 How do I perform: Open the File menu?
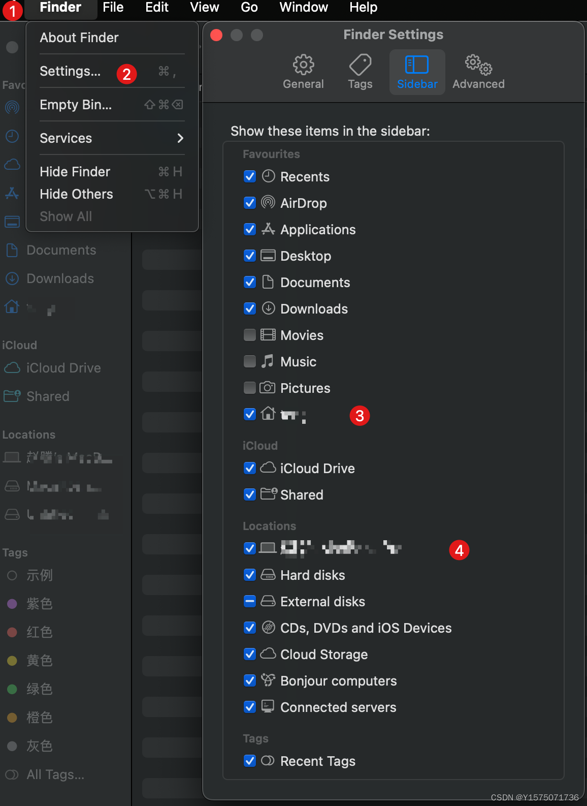[113, 7]
